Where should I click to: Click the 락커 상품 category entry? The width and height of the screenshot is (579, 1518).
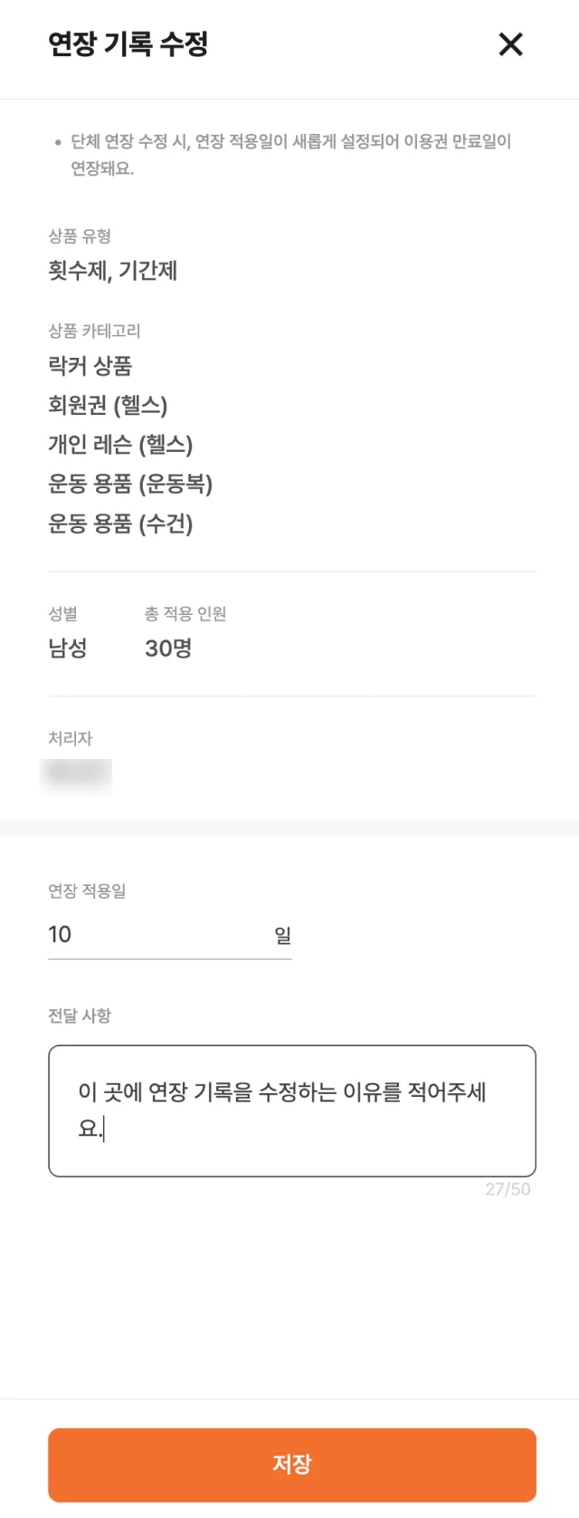tap(90, 366)
